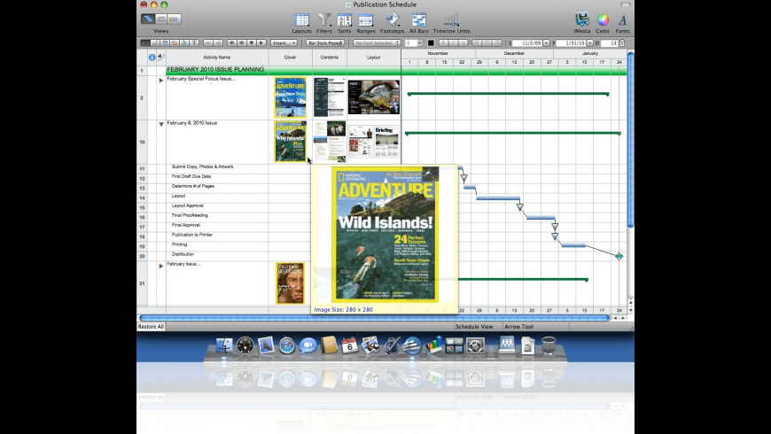Switch to the second Views mode
Screen dimensions: 771x434
coord(160,19)
